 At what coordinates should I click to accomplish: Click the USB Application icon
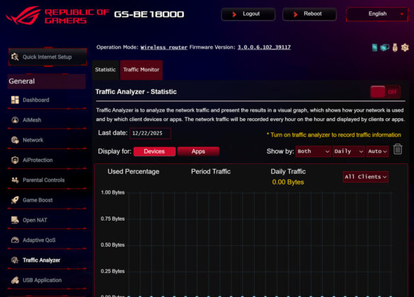click(x=15, y=280)
